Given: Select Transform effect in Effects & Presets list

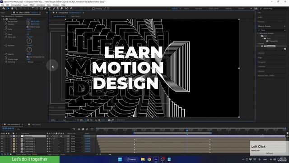Looking at the screenshot, I should pos(271,46).
